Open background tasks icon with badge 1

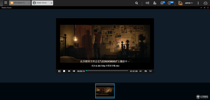pyautogui.click(x=162, y=3)
